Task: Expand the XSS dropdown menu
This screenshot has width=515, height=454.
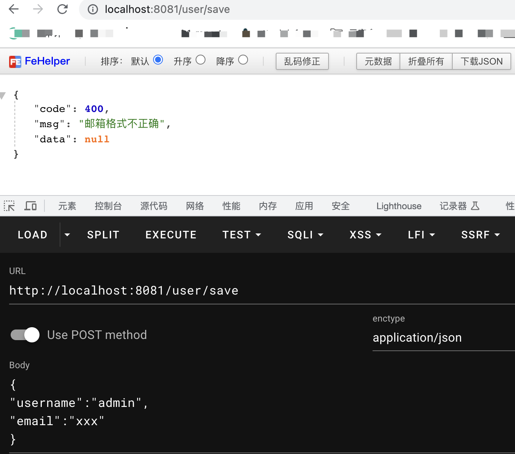Action: tap(365, 235)
